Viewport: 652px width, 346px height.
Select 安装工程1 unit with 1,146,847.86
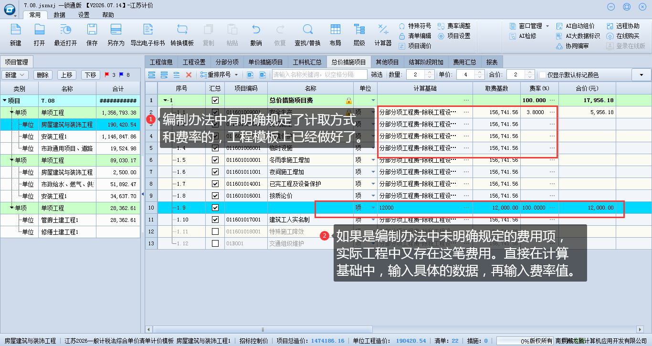point(70,136)
